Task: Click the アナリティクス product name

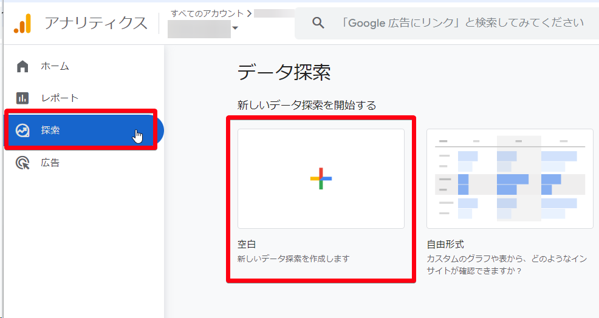Action: tap(96, 23)
